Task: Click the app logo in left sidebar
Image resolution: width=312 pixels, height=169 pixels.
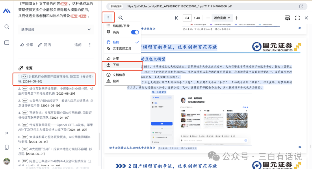Action: 7,11
